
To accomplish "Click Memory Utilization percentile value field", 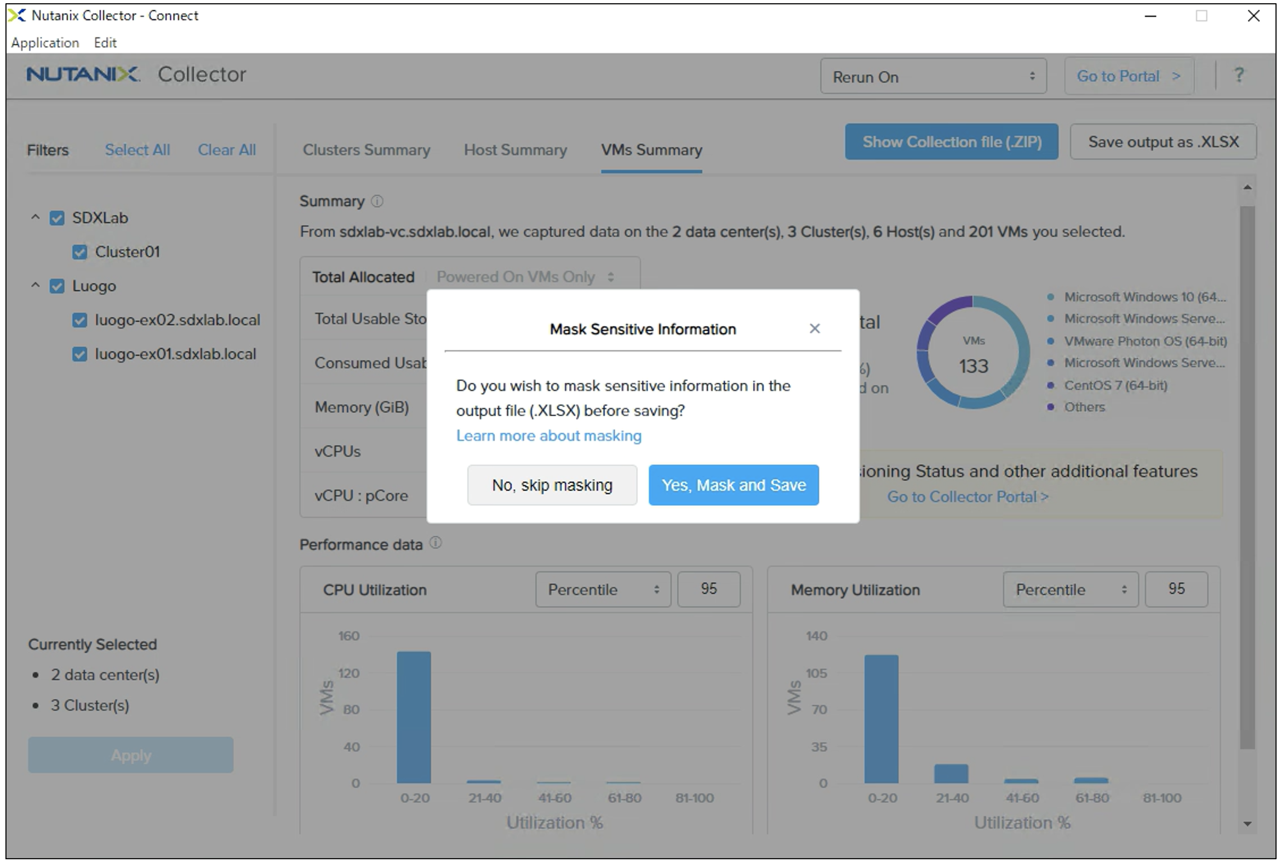I will pos(1176,589).
